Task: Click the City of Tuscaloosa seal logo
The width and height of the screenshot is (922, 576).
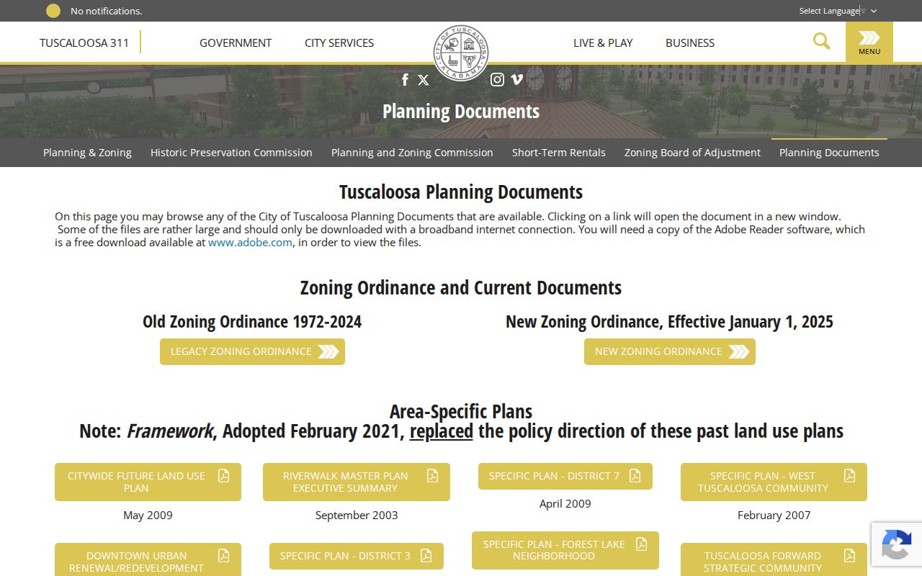Action: 461,53
